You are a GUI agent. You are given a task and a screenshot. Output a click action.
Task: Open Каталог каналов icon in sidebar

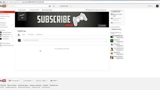pos(1,43)
